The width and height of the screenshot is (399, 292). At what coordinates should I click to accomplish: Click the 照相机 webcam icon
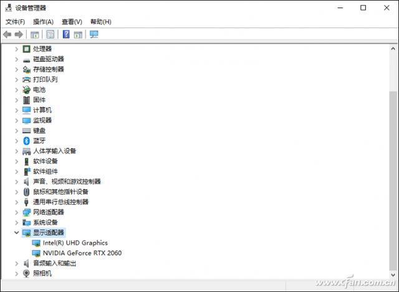coord(26,273)
